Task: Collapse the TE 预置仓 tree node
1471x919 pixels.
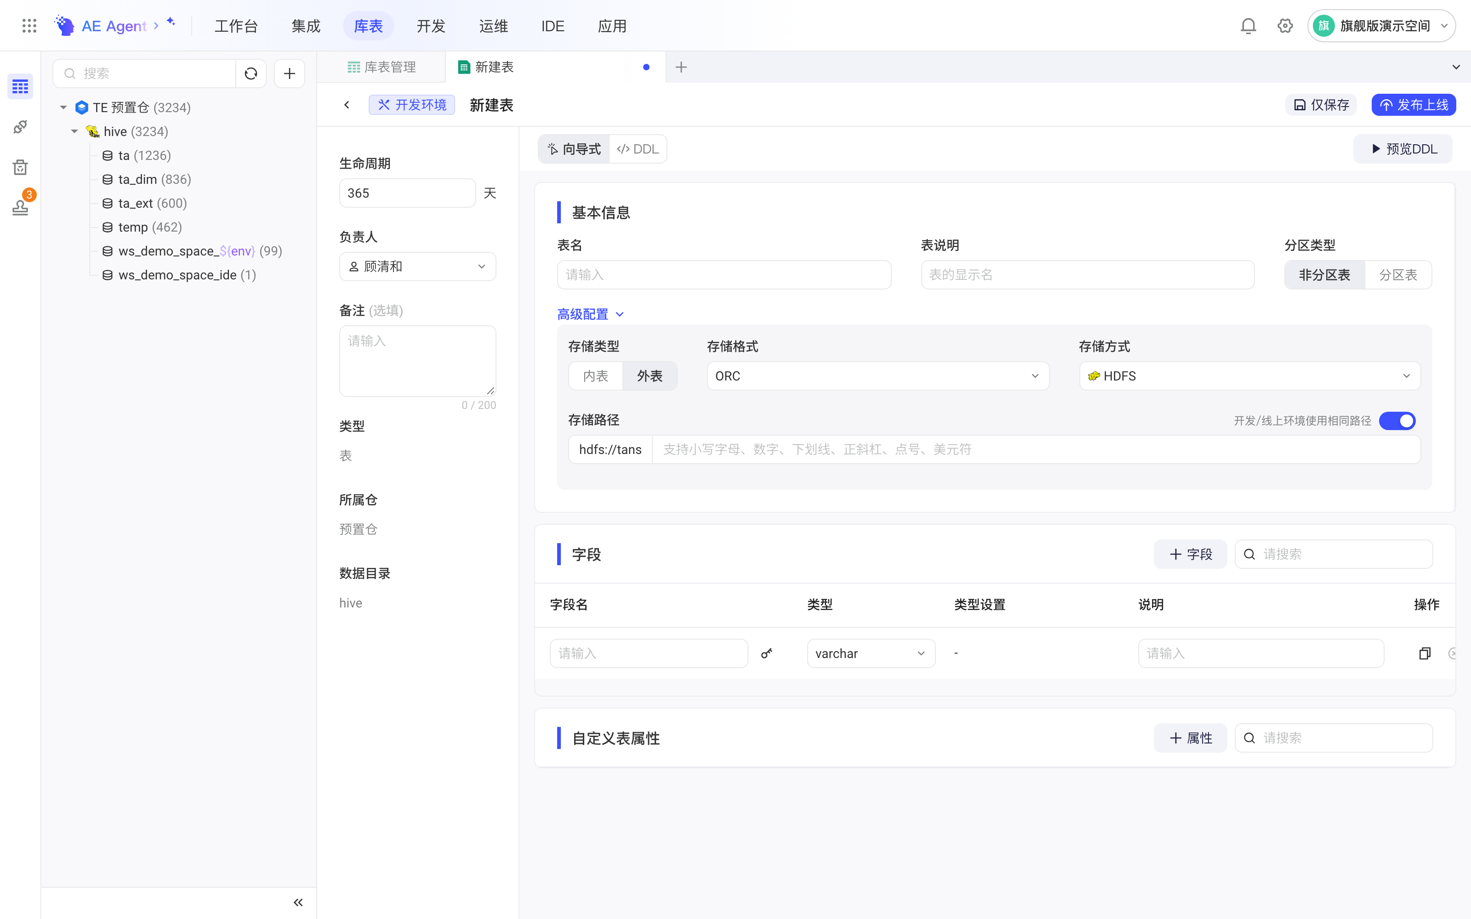Action: click(63, 108)
